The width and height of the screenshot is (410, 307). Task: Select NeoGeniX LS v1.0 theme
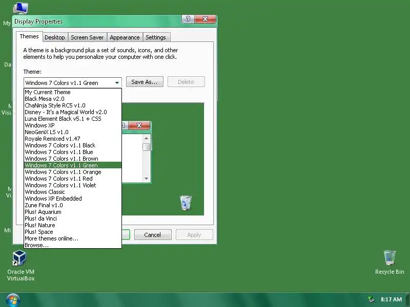click(x=73, y=132)
